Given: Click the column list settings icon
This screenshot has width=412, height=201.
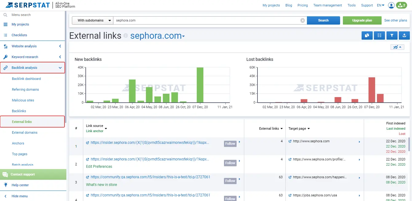Looking at the screenshot, I should [x=379, y=35].
